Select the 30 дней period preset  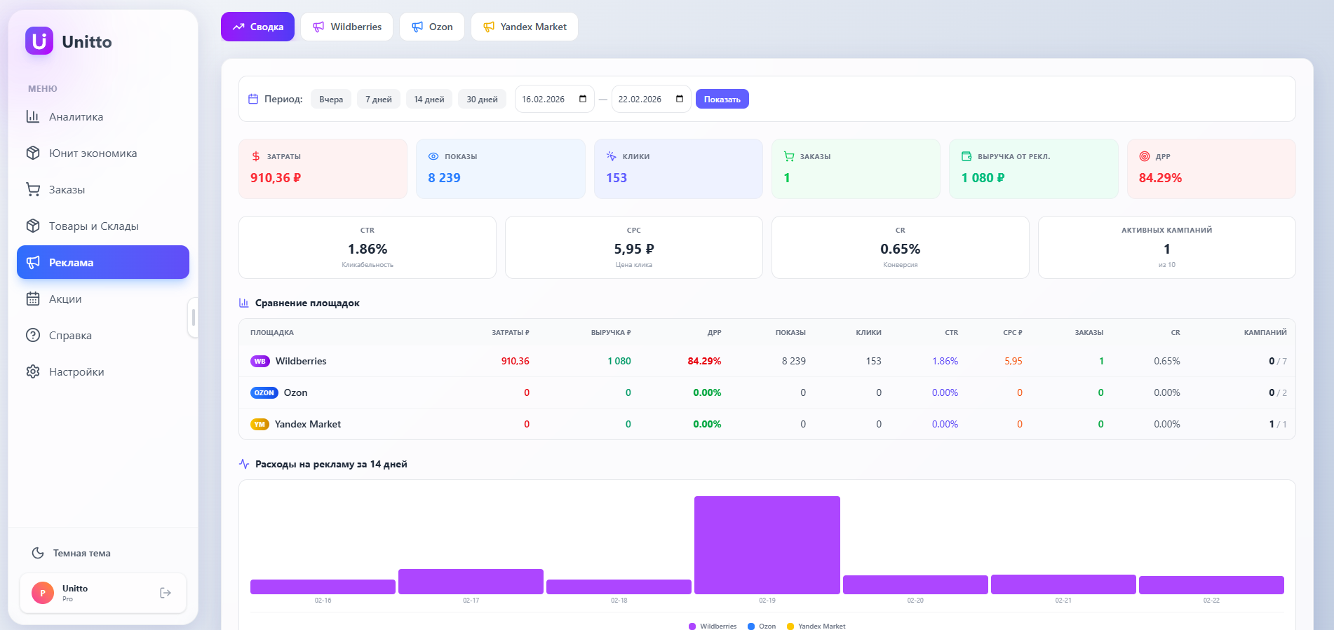482,100
